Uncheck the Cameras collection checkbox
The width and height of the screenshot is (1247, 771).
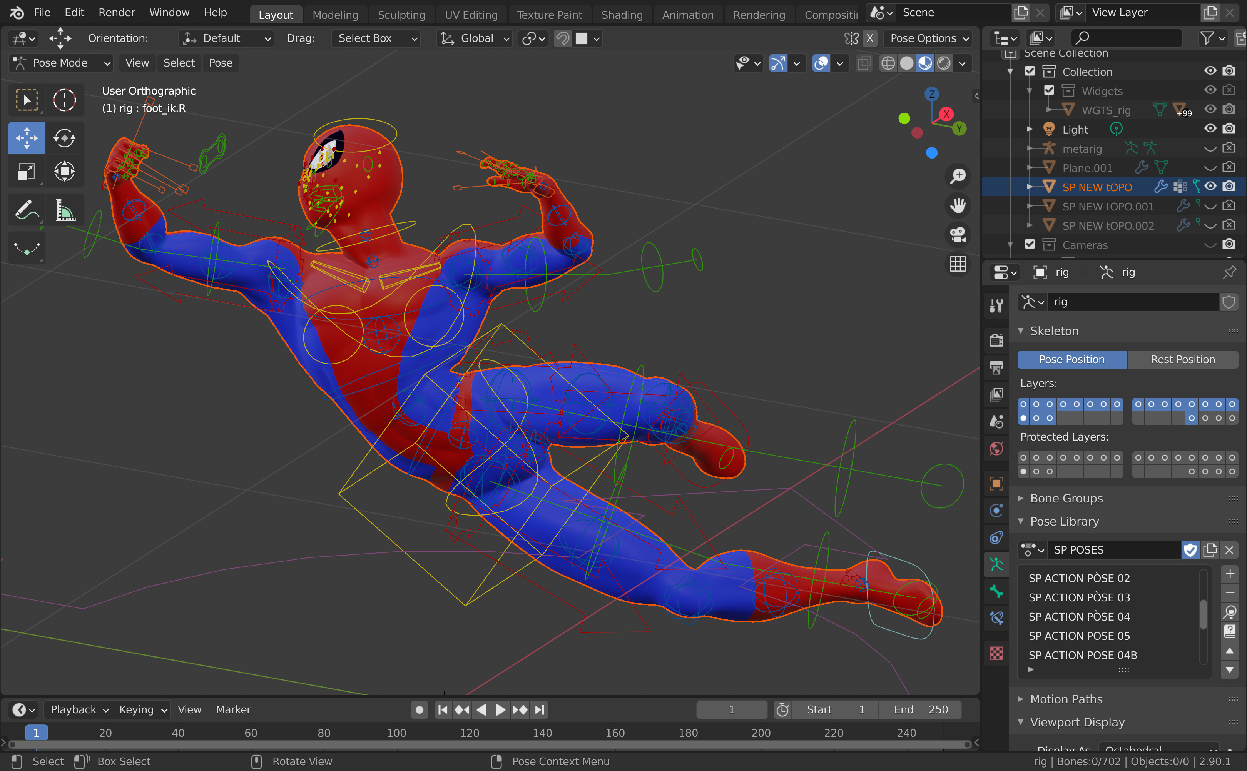(1030, 245)
